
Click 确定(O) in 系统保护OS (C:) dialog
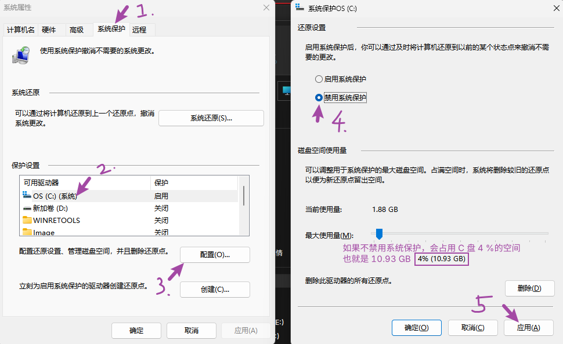[x=417, y=328]
